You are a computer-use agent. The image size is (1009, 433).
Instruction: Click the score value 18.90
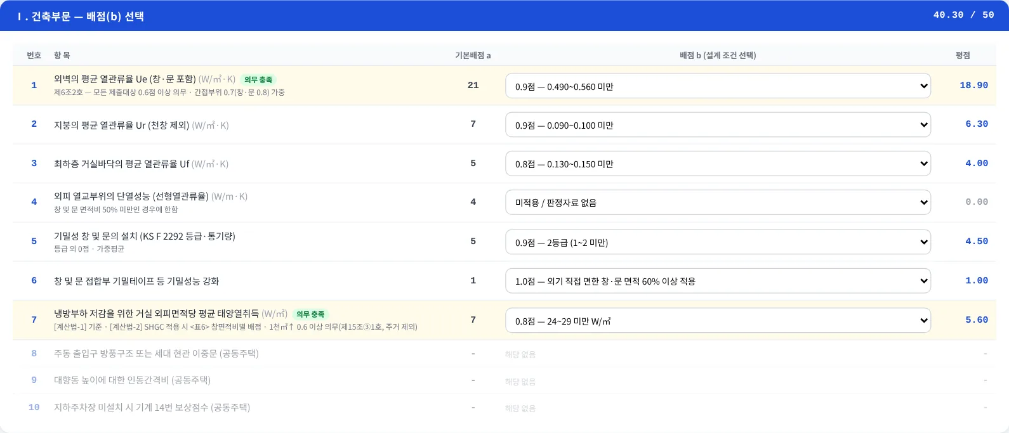pyautogui.click(x=973, y=85)
